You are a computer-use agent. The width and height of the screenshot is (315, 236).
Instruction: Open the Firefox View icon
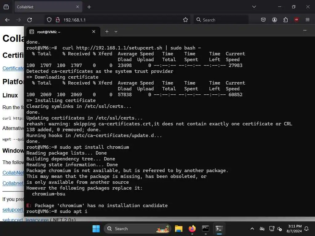point(6,7)
